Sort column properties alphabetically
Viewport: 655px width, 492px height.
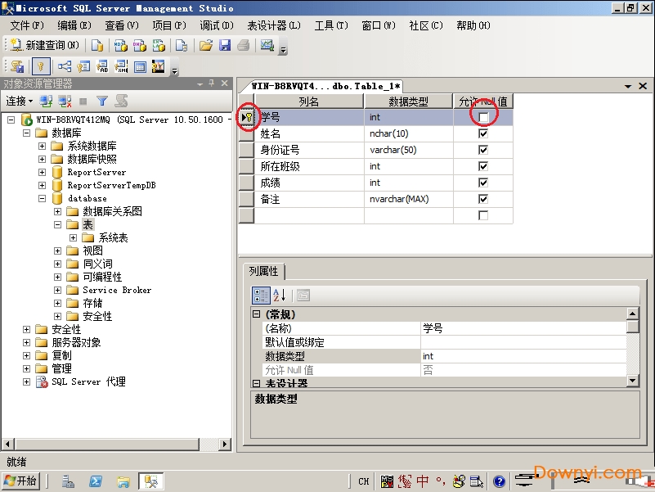[x=279, y=296]
